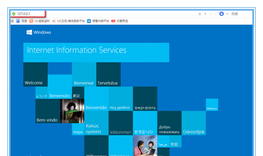Expand the search engine chevron dropdown

click(227, 14)
